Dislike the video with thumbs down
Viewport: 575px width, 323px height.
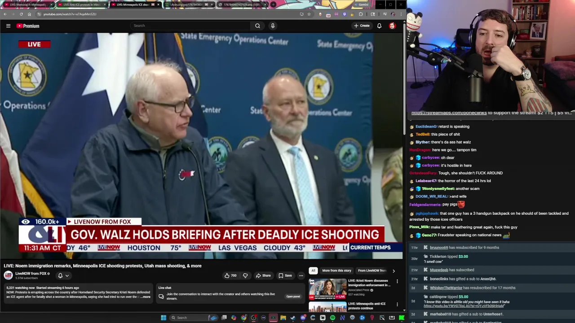pos(245,275)
